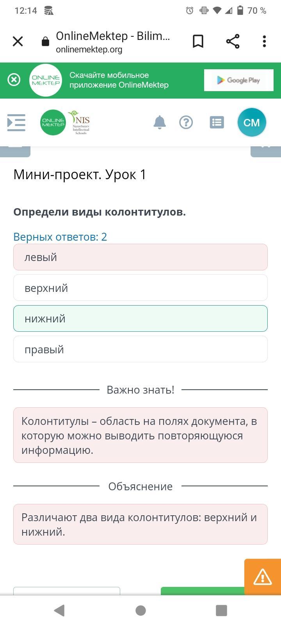281x626 pixels.
Task: Open the Google Play download button
Action: pos(238,80)
